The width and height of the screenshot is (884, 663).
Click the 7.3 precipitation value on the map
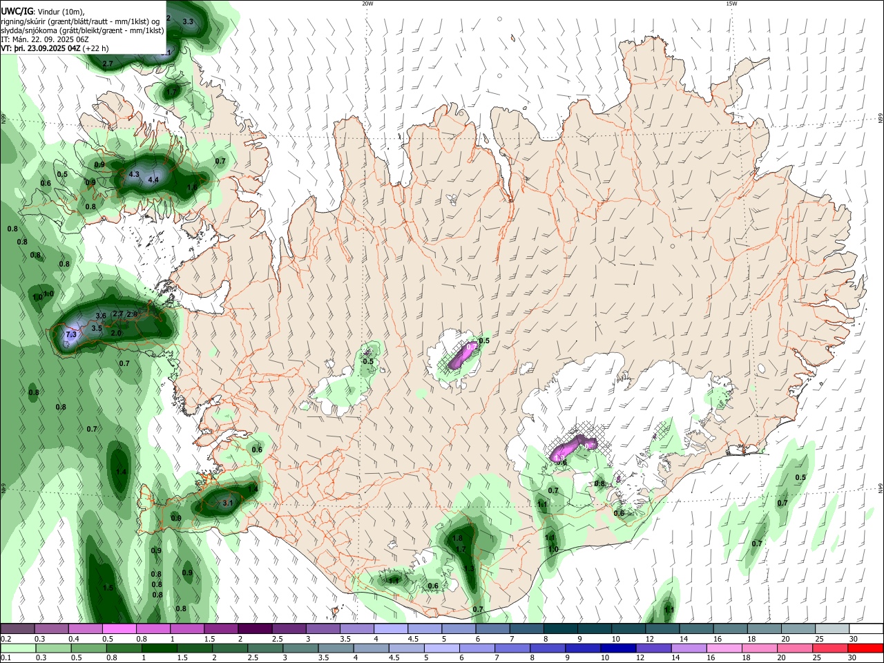tap(71, 334)
